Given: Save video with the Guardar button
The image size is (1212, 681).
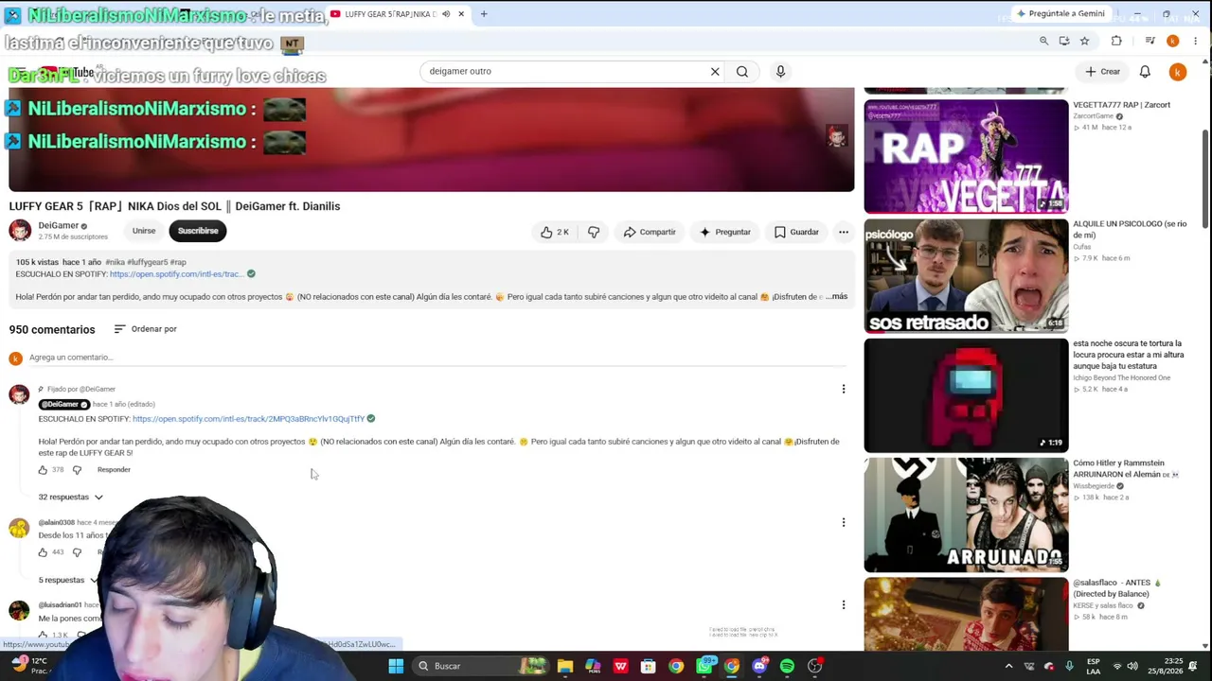Looking at the screenshot, I should pos(796,232).
